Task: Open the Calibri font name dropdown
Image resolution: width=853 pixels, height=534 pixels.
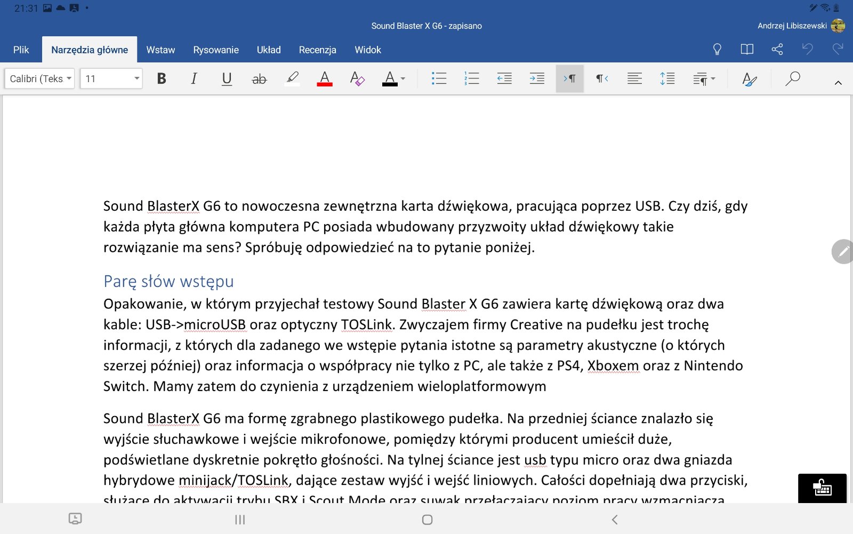Action: [40, 79]
